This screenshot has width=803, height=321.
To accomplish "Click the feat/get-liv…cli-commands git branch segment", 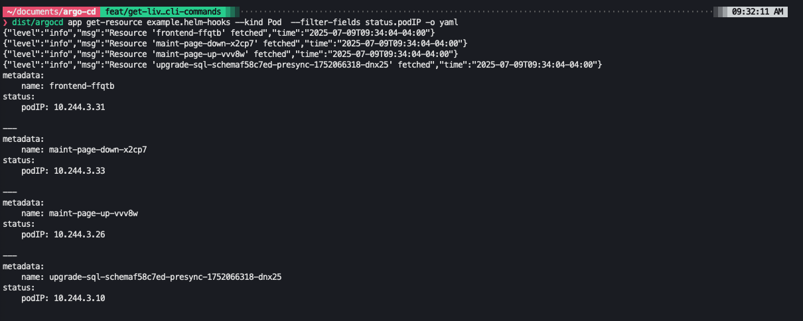I will [x=163, y=12].
